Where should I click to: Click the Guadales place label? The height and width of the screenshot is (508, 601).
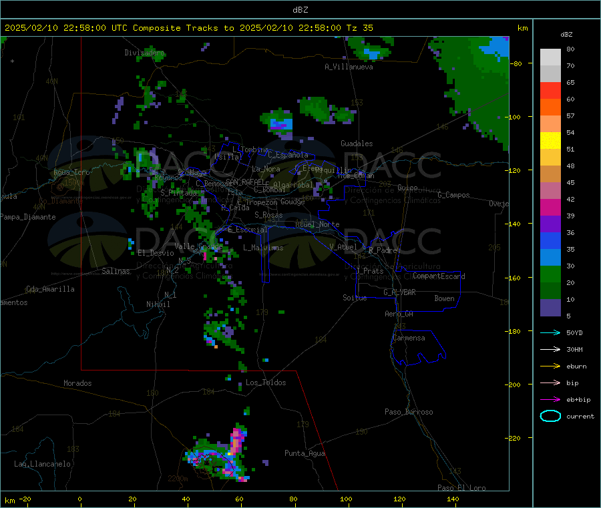pos(357,144)
